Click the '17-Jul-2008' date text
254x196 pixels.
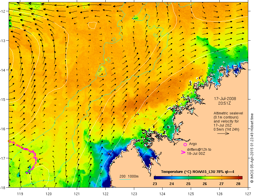pyautogui.click(x=225, y=99)
